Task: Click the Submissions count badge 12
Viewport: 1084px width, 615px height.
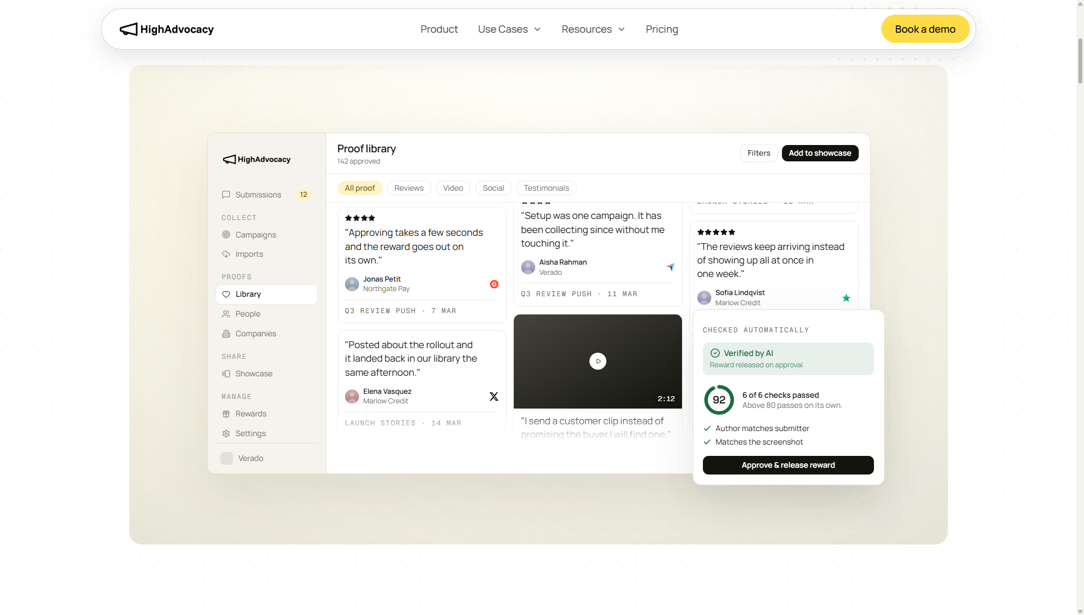Action: click(304, 195)
